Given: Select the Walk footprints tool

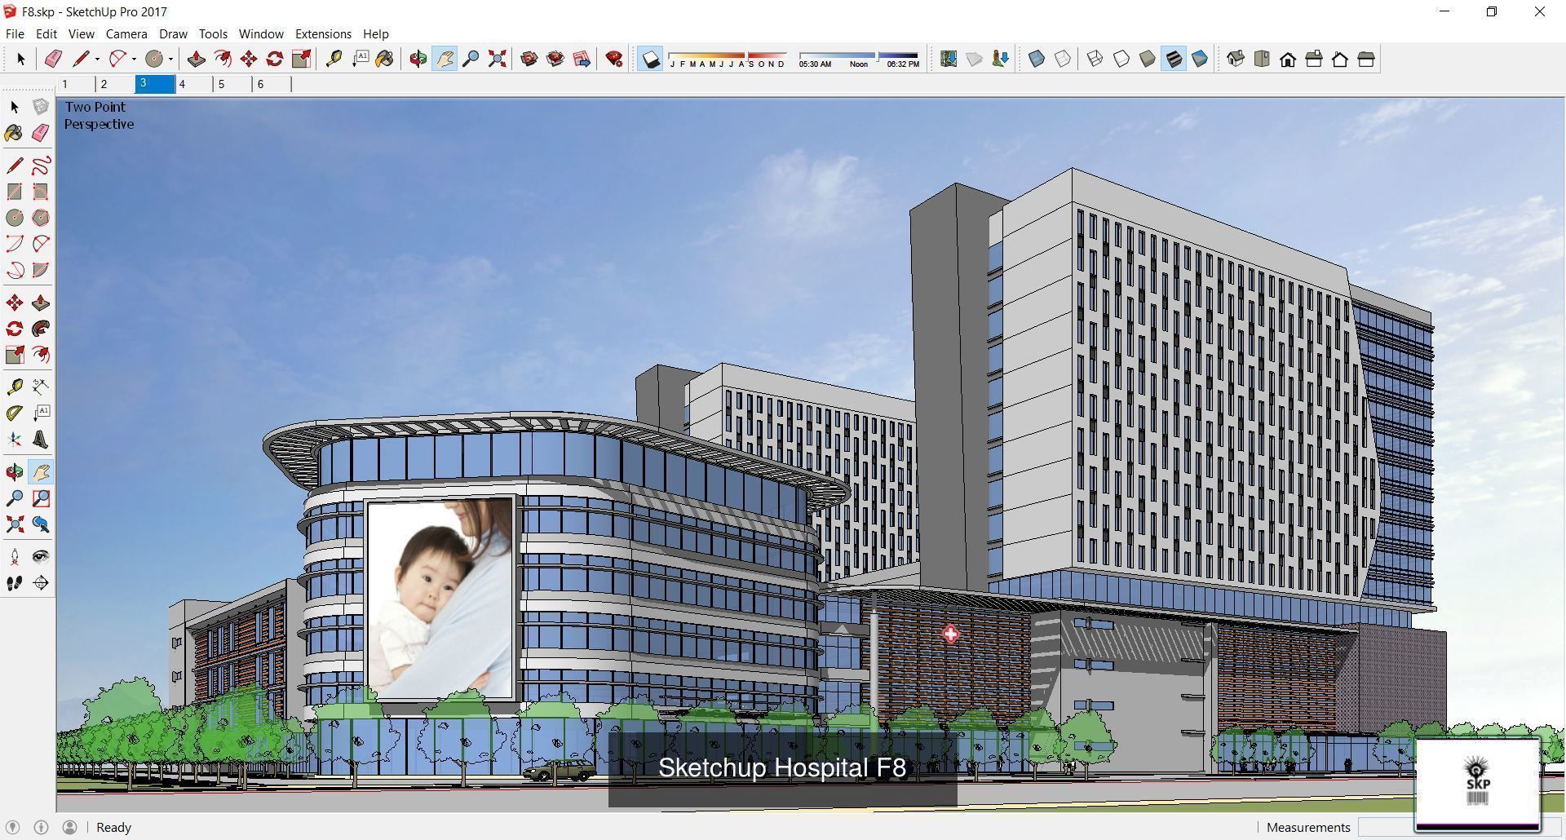Looking at the screenshot, I should tap(15, 583).
